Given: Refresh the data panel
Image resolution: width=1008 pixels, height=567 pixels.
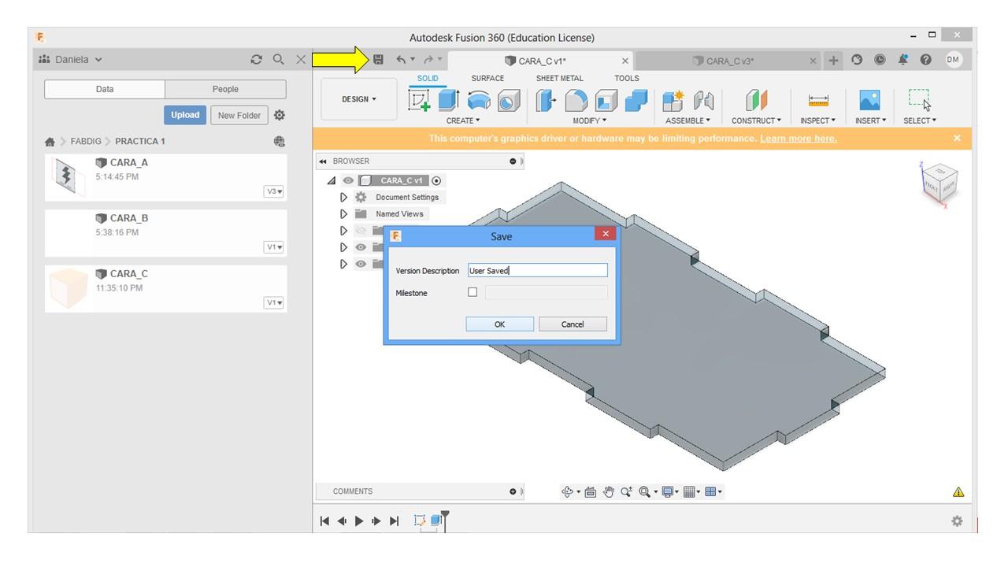Looking at the screenshot, I should [x=256, y=59].
